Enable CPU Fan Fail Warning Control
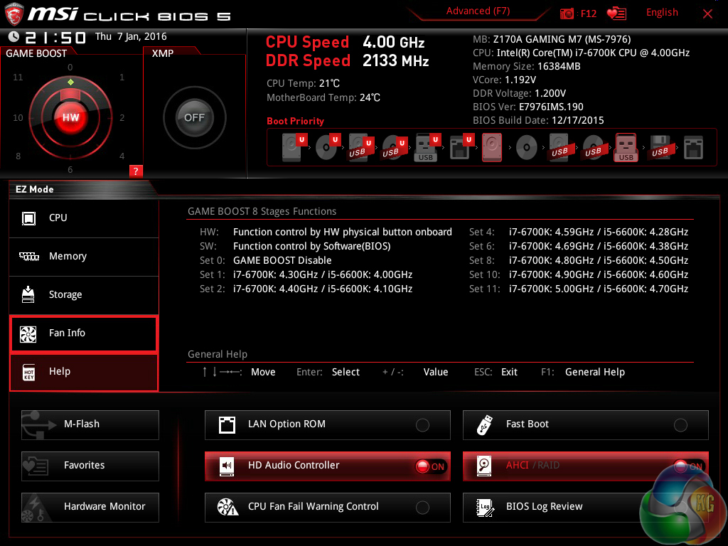This screenshot has width=728, height=546. 422,508
